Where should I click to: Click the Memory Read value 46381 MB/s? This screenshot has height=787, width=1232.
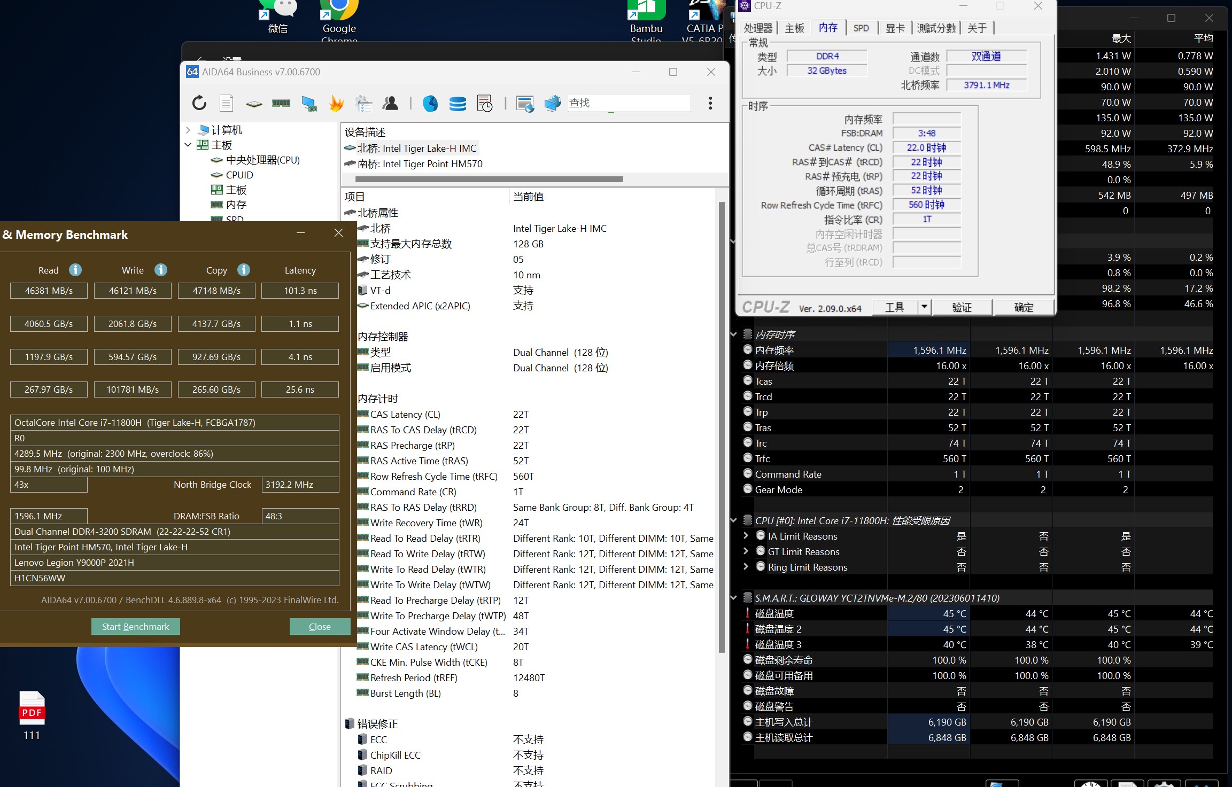(x=49, y=291)
